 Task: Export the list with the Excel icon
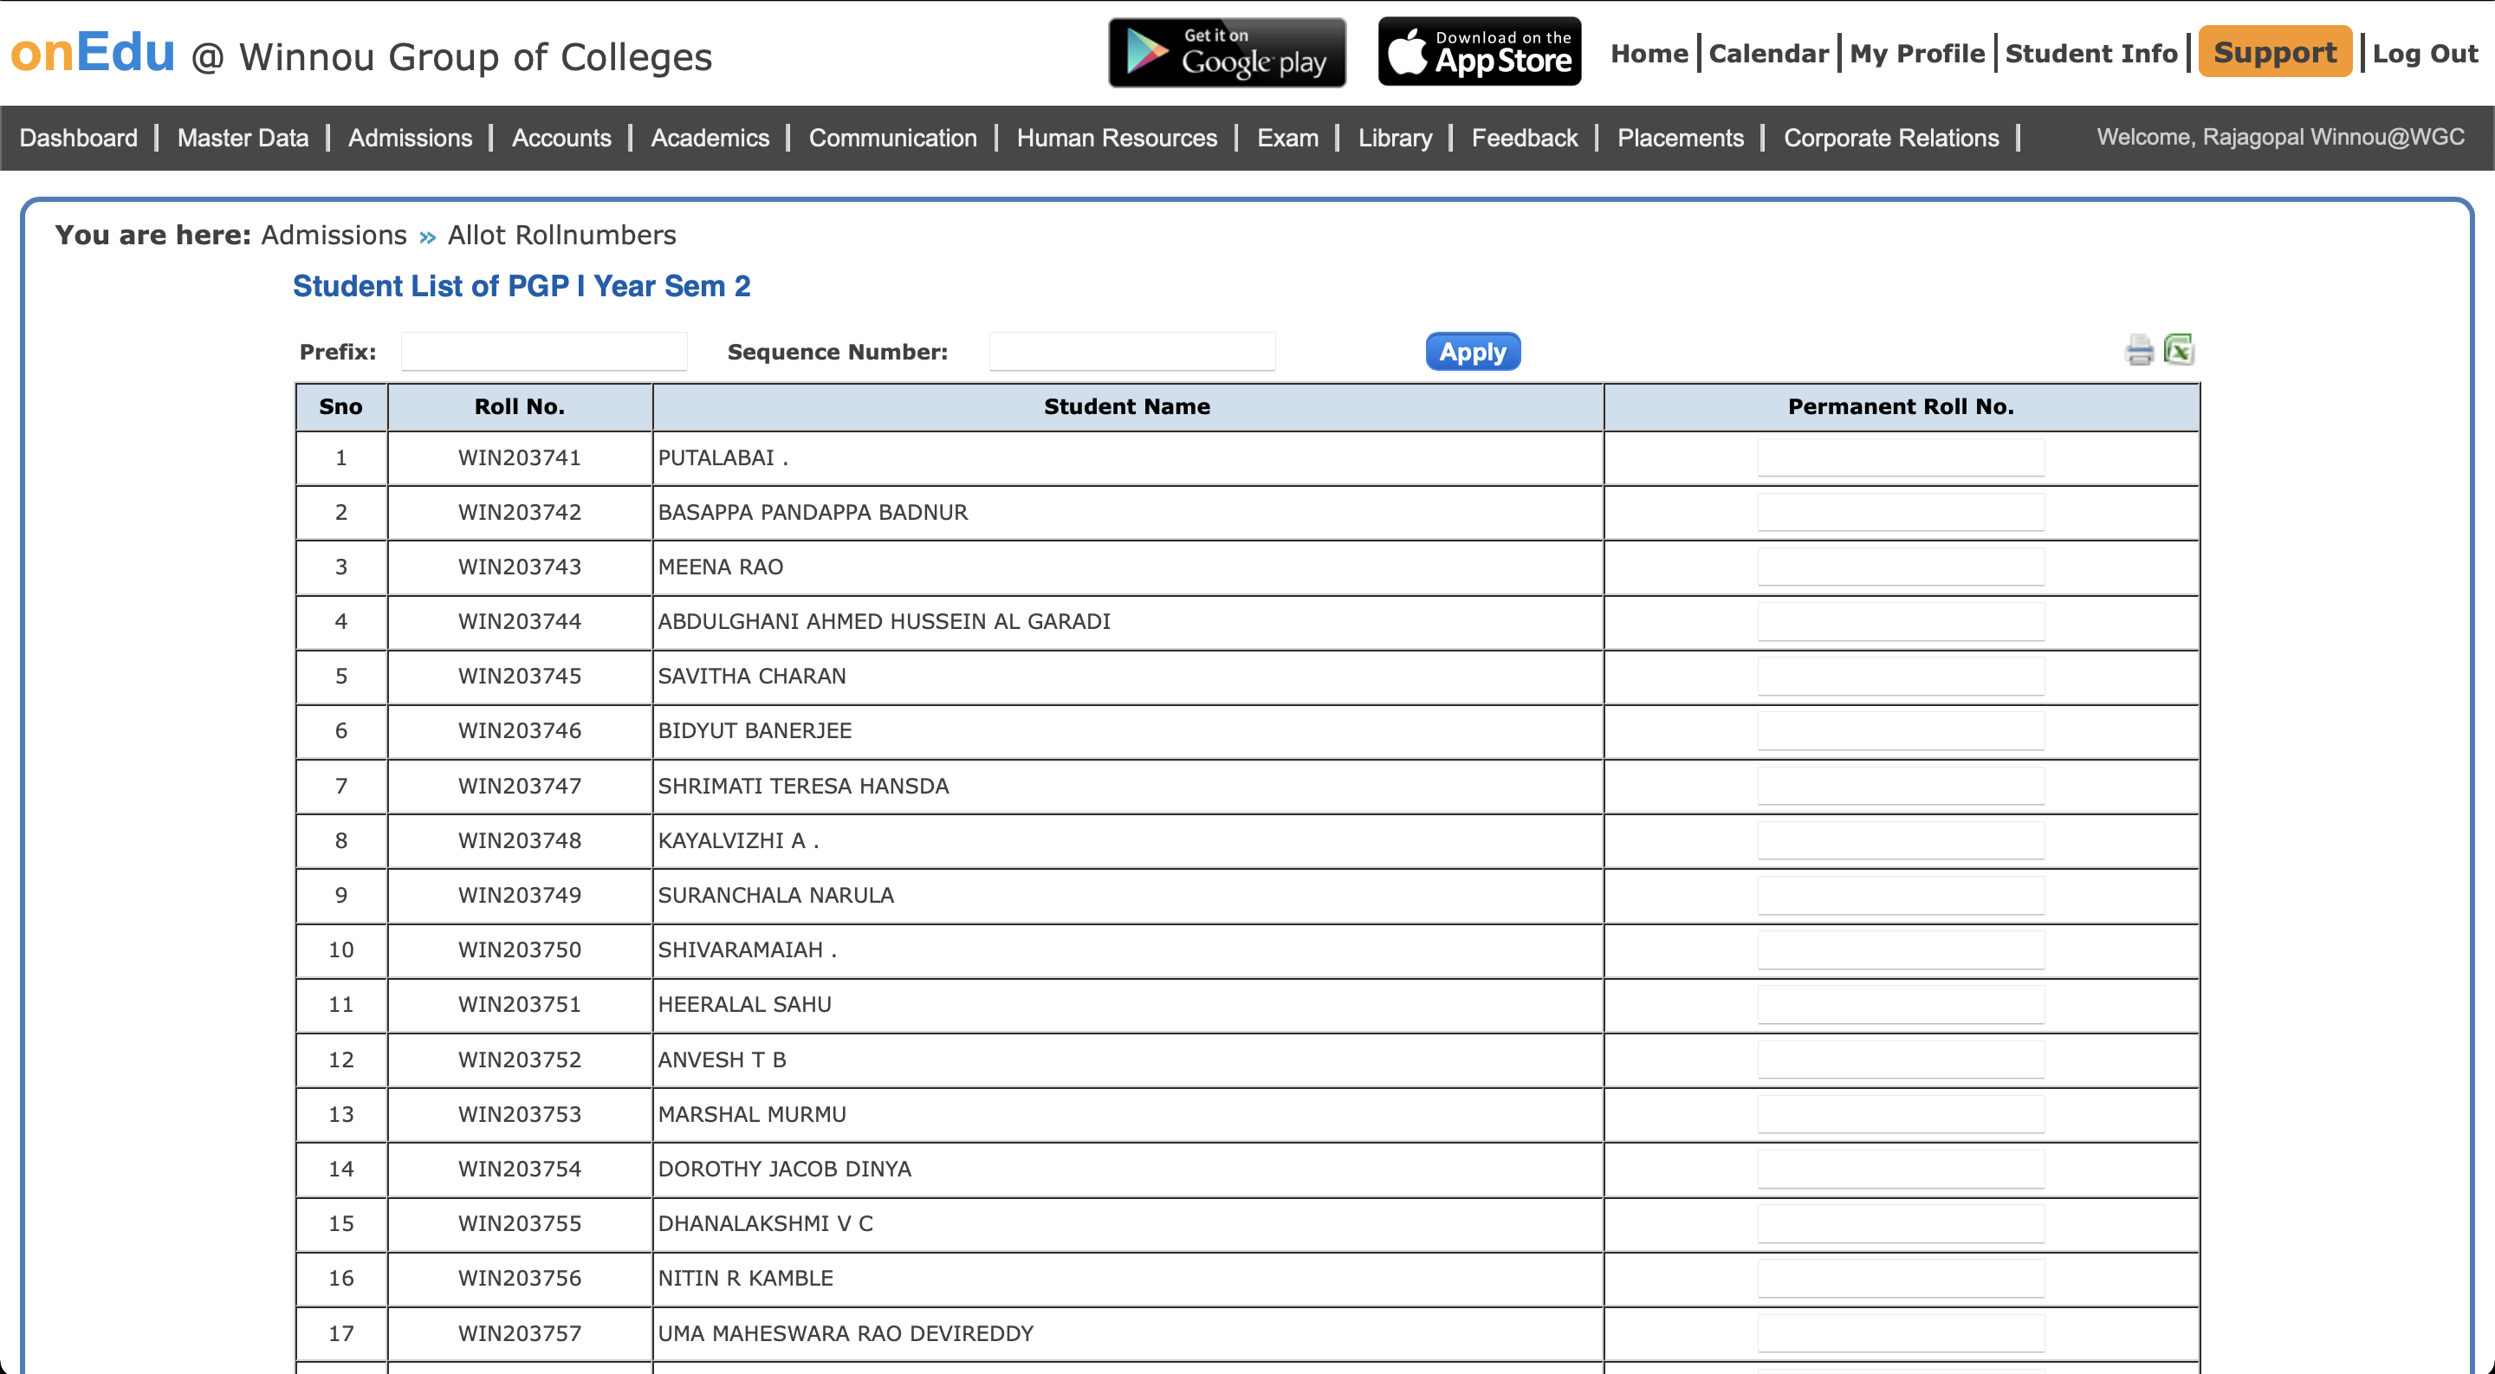[2178, 349]
